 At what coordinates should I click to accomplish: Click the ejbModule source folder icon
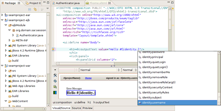(x=10, y=25)
